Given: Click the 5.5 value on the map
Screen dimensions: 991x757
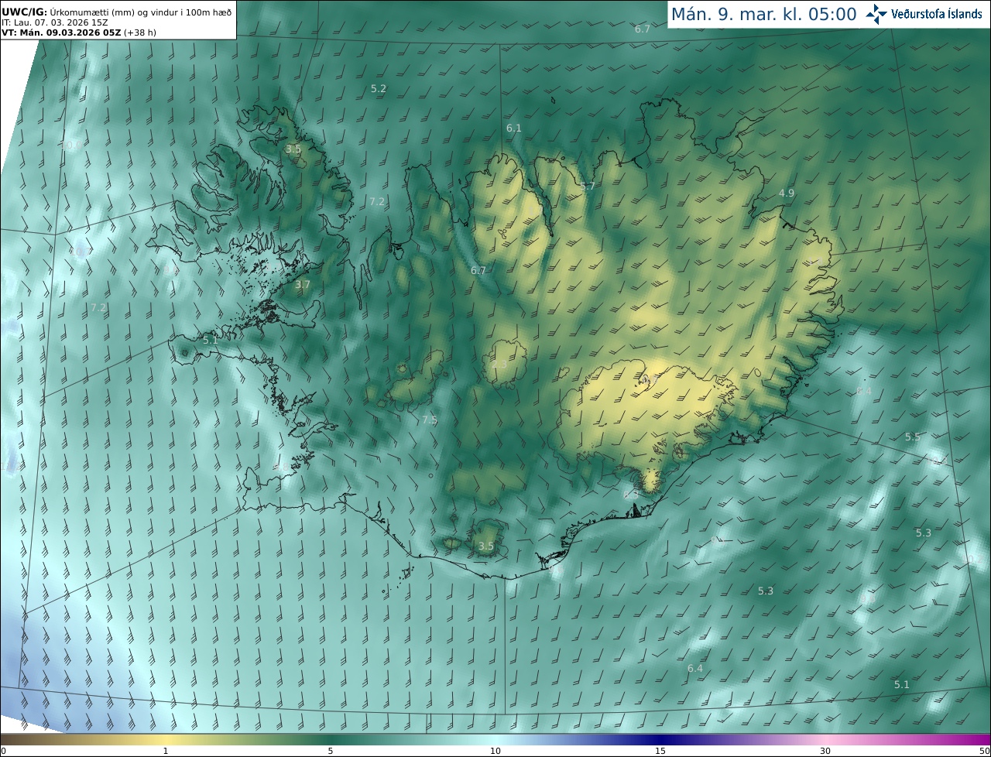Looking at the screenshot, I should click(x=913, y=437).
